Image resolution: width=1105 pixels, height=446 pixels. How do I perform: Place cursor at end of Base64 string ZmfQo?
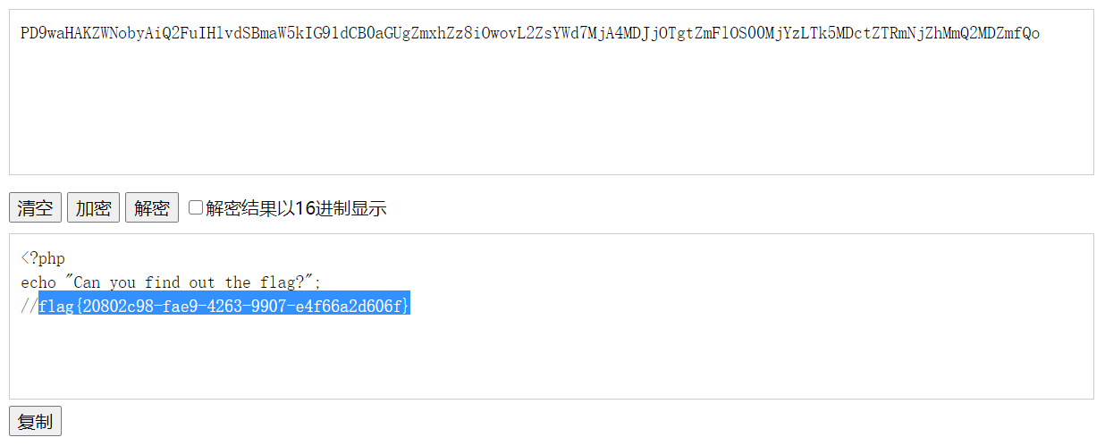click(1041, 34)
